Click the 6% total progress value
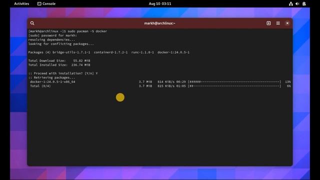The image size is (320, 180). click(289, 86)
